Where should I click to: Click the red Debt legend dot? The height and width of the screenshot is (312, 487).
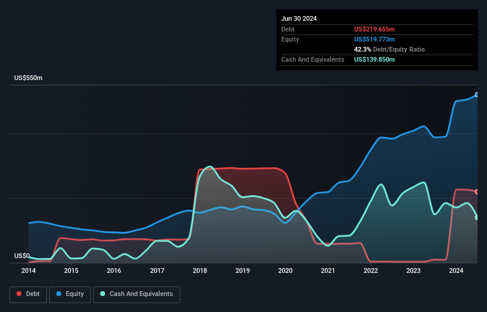coord(19,294)
